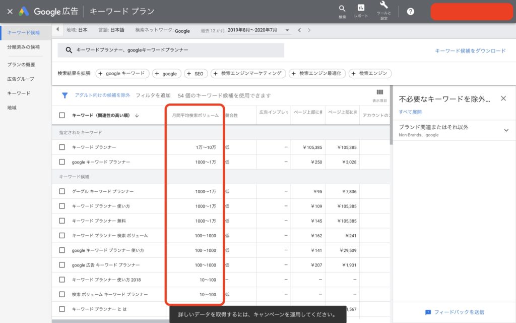
Task: Add '検索エンジンマーケティング' chip
Action: pos(248,74)
